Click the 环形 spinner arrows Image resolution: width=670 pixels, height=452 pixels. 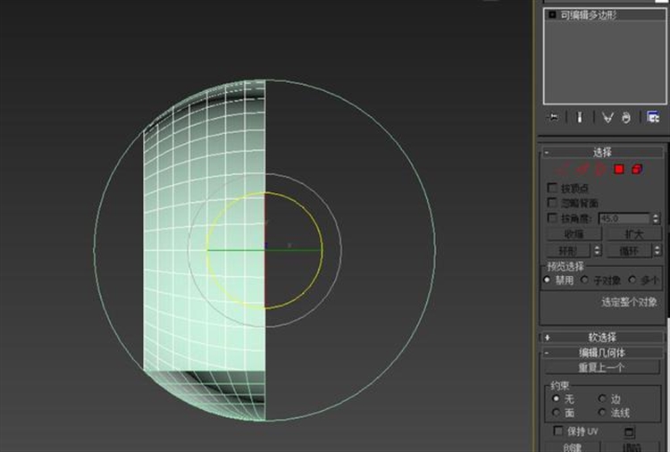598,250
